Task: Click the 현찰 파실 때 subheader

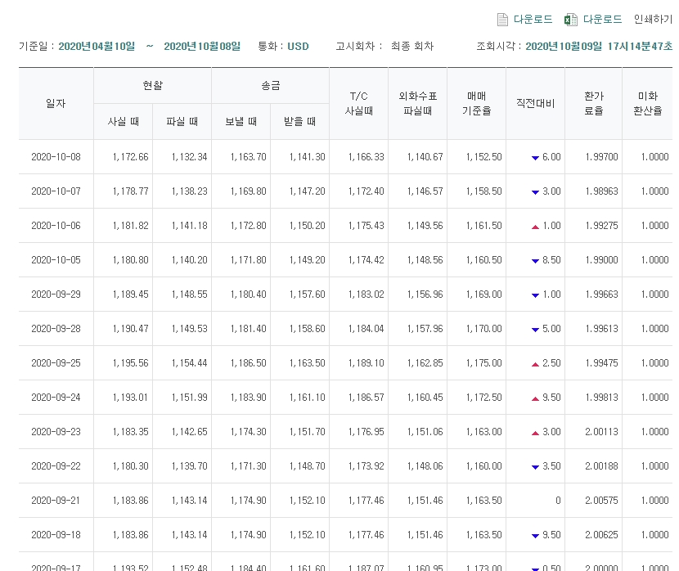Action: pos(182,122)
